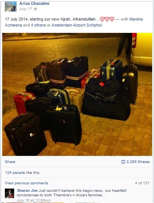Click the public globe privacy icon
Image resolution: width=154 pixels, height=203 pixels.
point(35,9)
